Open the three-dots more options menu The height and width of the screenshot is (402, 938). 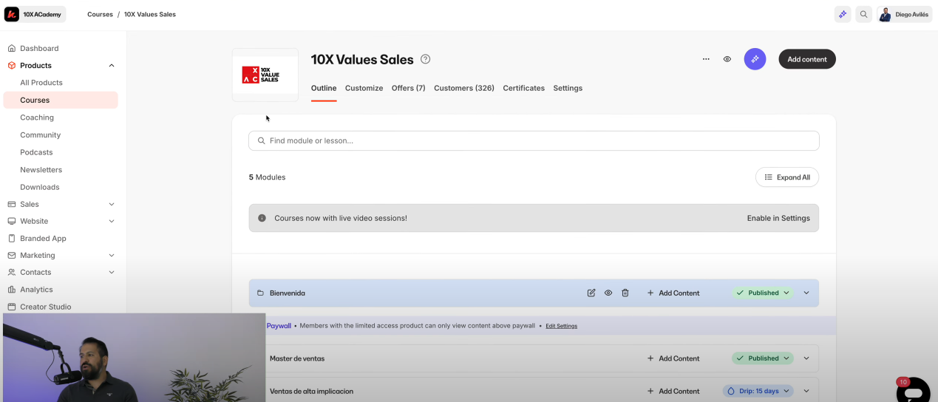(x=706, y=59)
